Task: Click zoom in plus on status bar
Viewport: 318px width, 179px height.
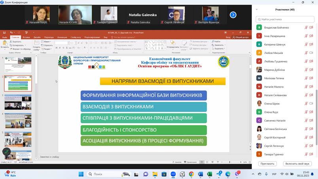Action: [x=241, y=162]
